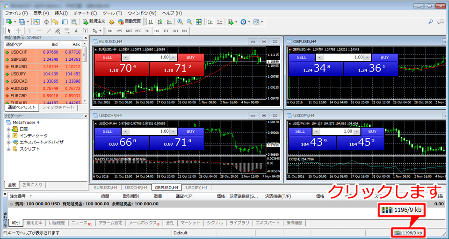Screen dimensions: 449x239
Task: Expand the インディケータ node in Navigator
Action: click(x=8, y=136)
